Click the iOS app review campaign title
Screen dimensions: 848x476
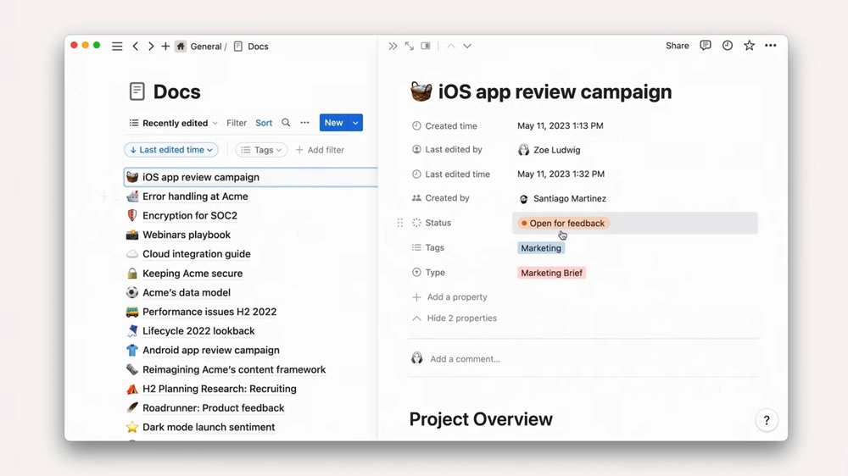(555, 91)
